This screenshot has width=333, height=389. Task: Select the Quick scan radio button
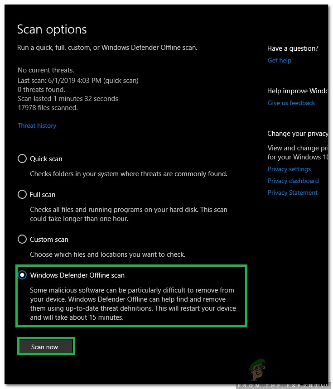(22, 159)
